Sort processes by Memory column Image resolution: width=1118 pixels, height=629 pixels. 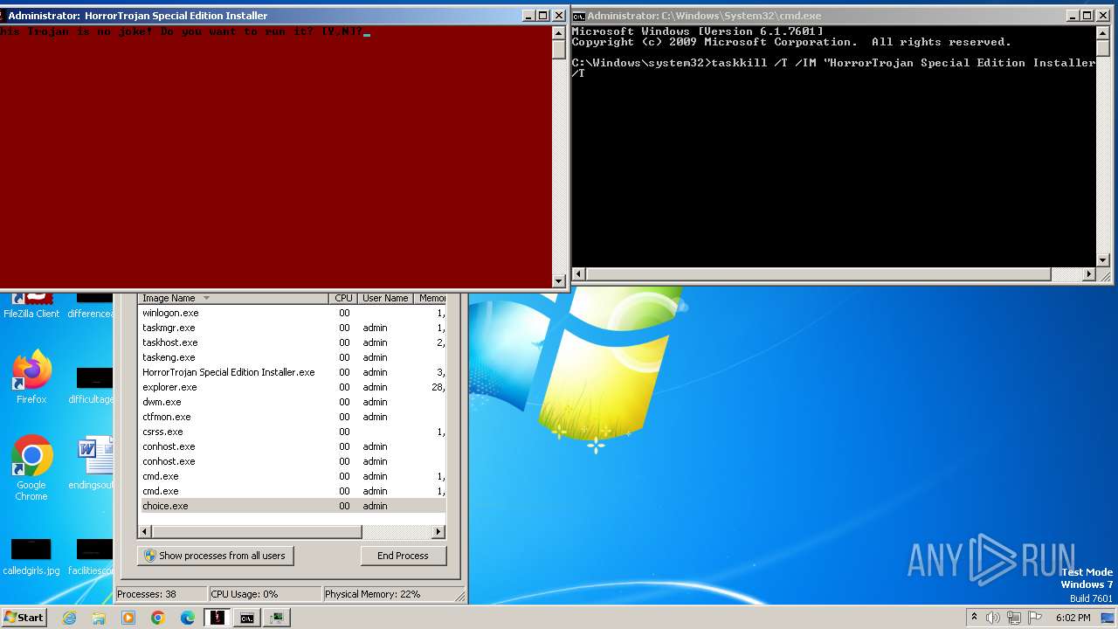coord(429,298)
